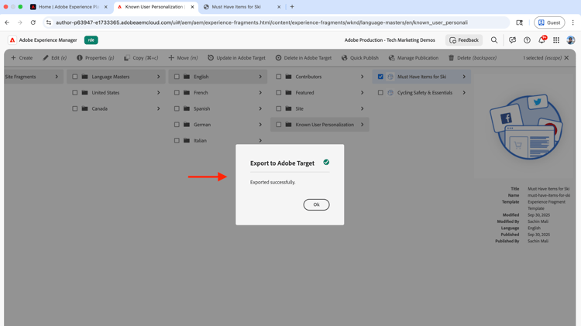Expand German folder chevron
Screen dimensions: 581x326
(x=260, y=125)
